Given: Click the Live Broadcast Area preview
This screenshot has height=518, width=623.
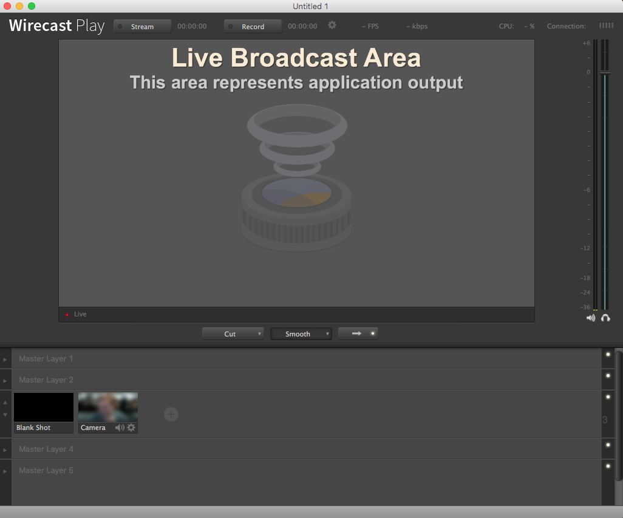Looking at the screenshot, I should [x=296, y=173].
